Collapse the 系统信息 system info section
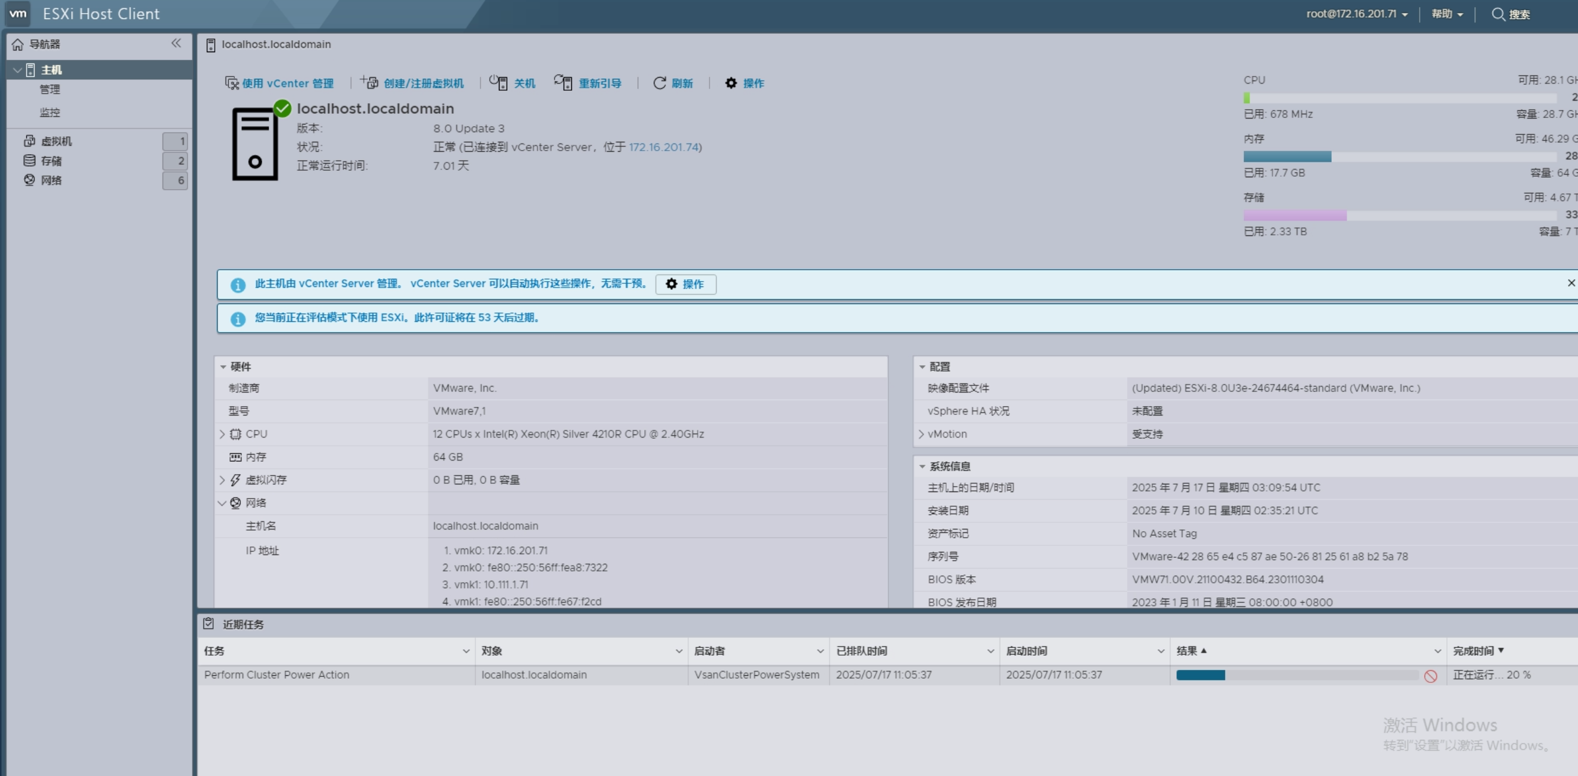Screen dimensions: 1578x776 coord(922,467)
